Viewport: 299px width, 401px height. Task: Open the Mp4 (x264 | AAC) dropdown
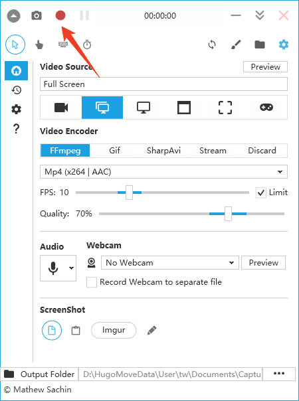[163, 171]
